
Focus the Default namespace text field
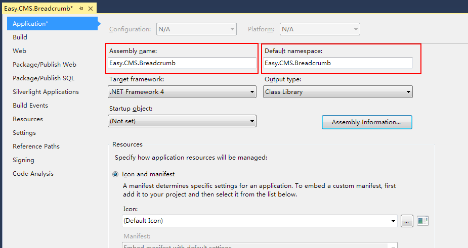pyautogui.click(x=338, y=63)
